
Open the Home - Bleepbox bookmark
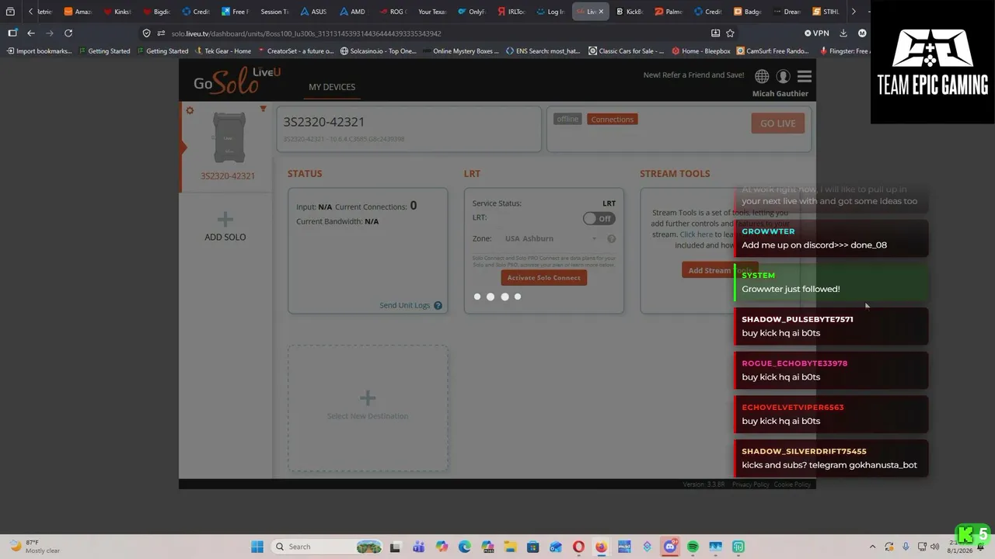[x=701, y=51]
